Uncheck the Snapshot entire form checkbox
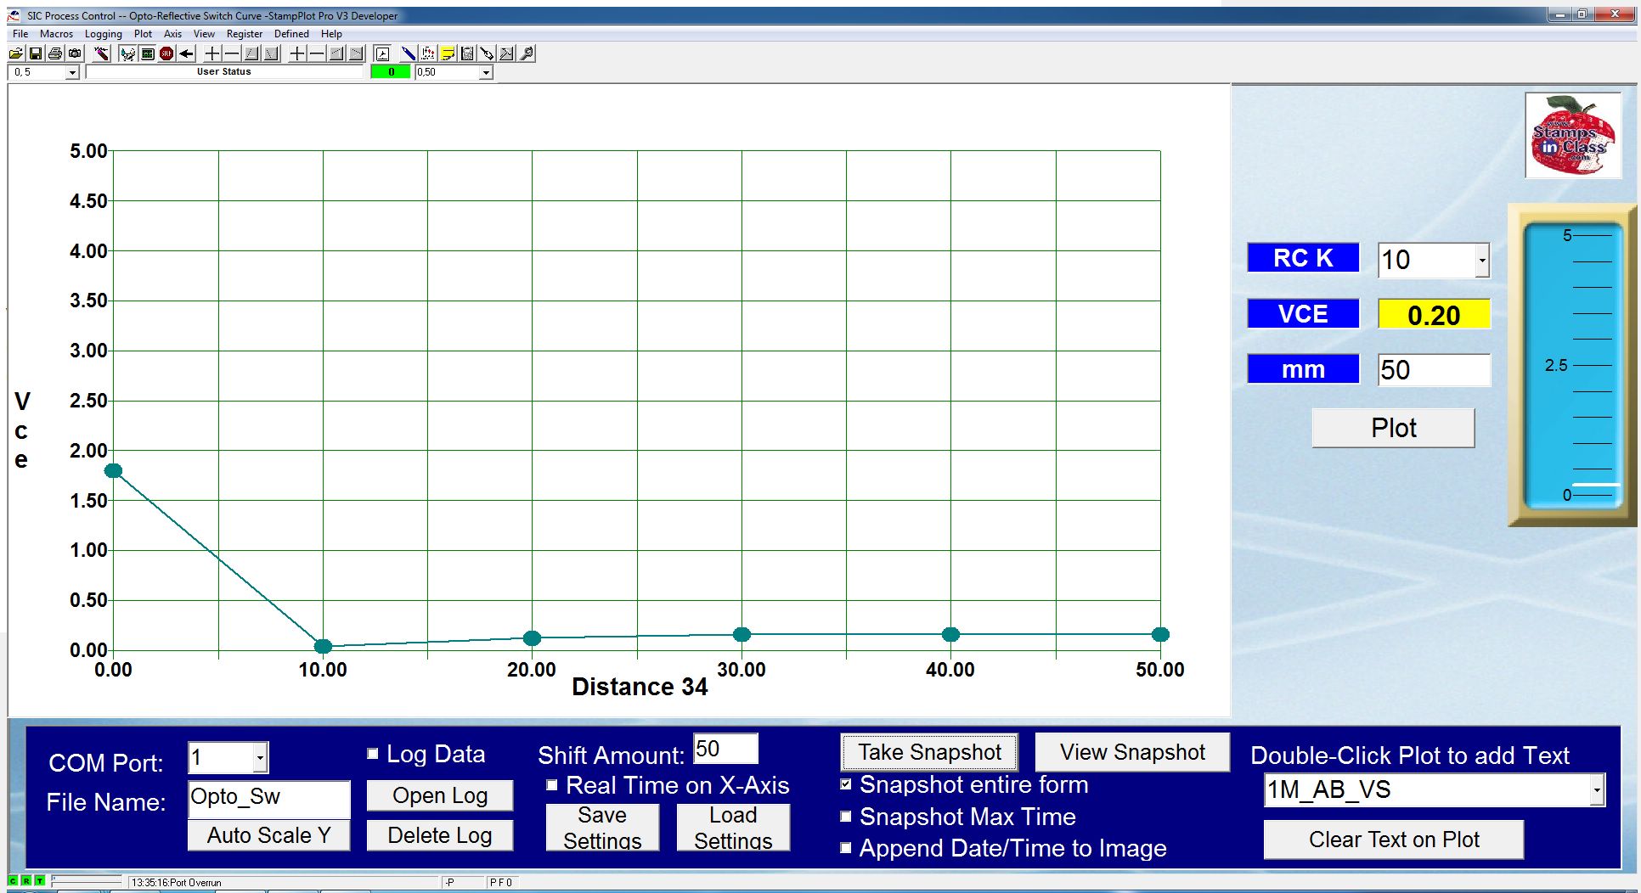The width and height of the screenshot is (1641, 893). tap(845, 783)
